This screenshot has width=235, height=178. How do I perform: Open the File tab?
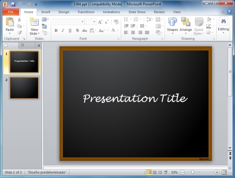pos(11,12)
